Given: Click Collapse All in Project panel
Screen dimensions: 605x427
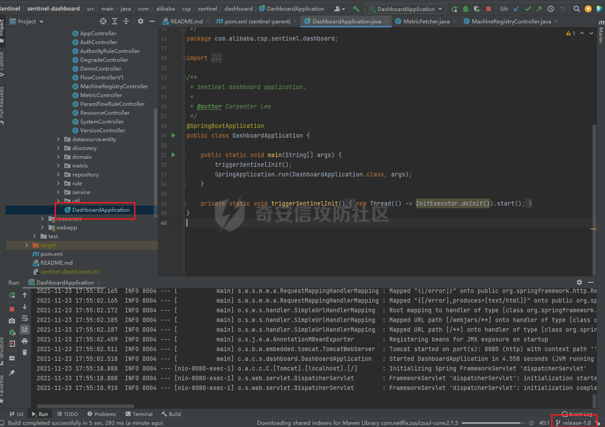Looking at the screenshot, I should point(126,21).
